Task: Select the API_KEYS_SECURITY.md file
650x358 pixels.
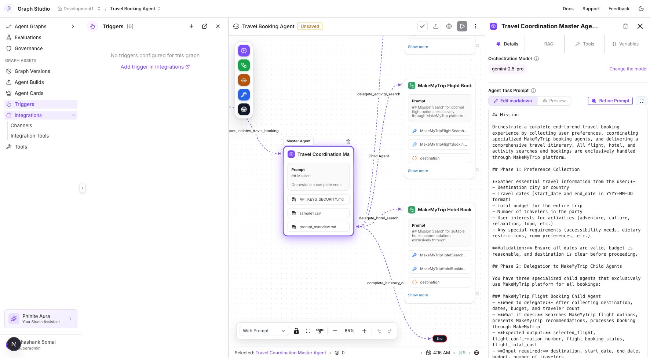Action: [x=318, y=200]
